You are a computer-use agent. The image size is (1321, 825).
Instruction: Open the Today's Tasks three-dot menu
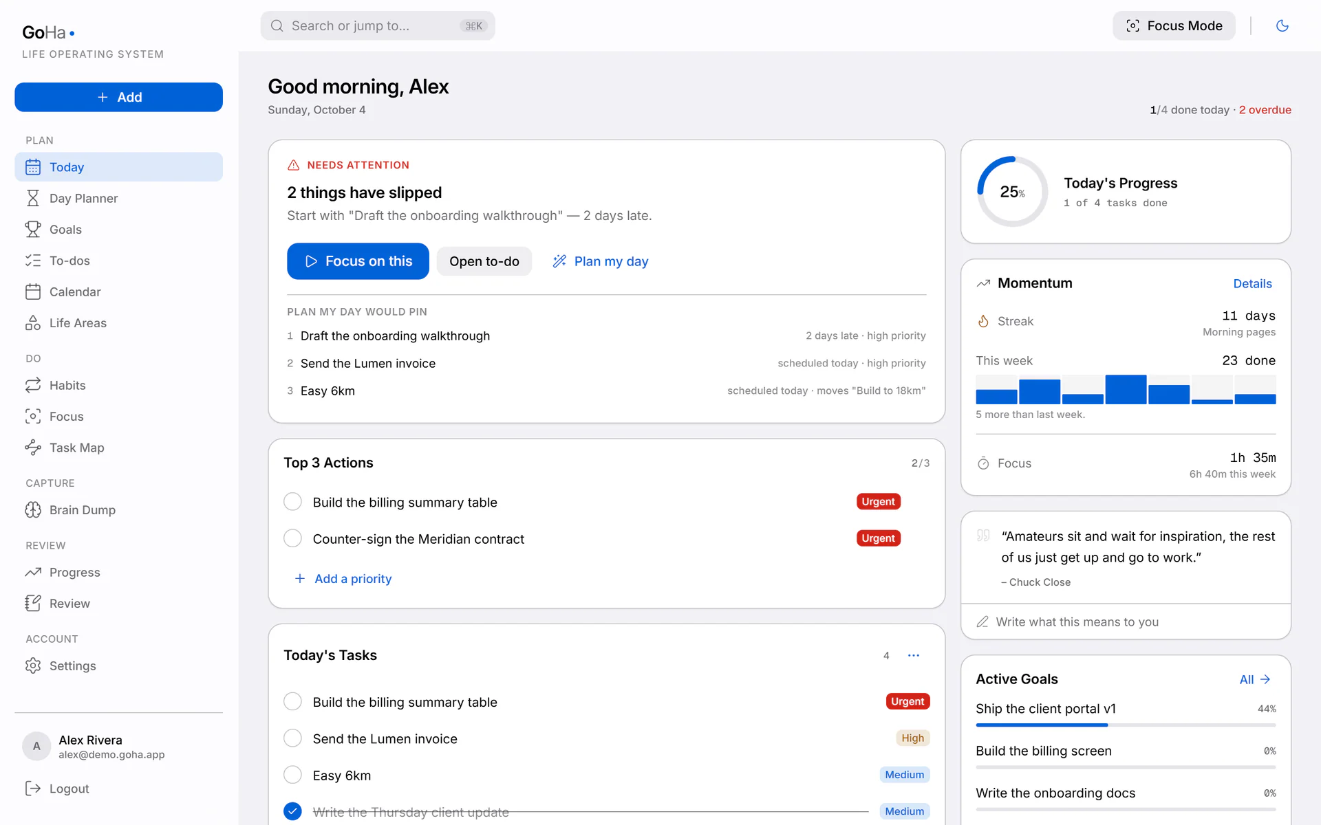[x=913, y=655]
